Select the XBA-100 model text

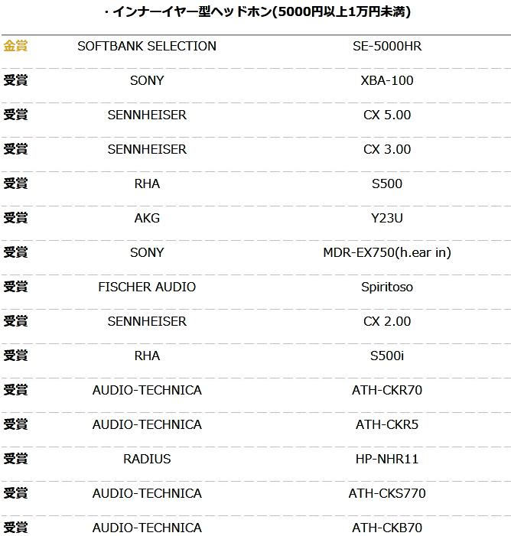tap(387, 80)
